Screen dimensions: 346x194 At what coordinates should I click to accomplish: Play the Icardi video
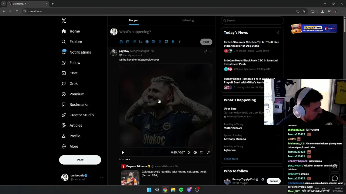point(123,153)
